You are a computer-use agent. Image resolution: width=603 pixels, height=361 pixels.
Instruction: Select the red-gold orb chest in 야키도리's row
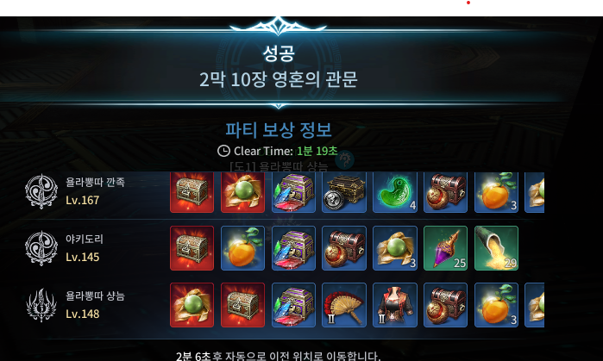344,248
